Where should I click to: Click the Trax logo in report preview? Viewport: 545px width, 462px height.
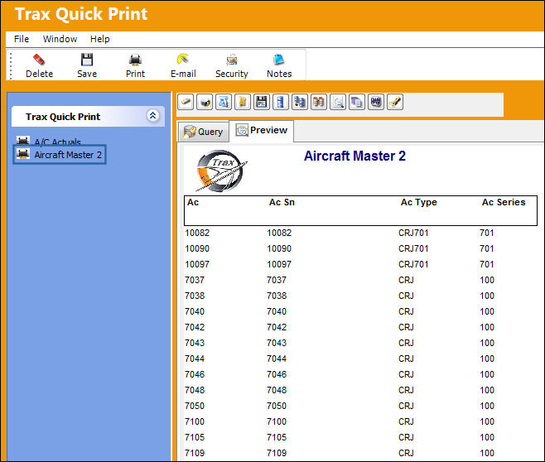[x=220, y=171]
